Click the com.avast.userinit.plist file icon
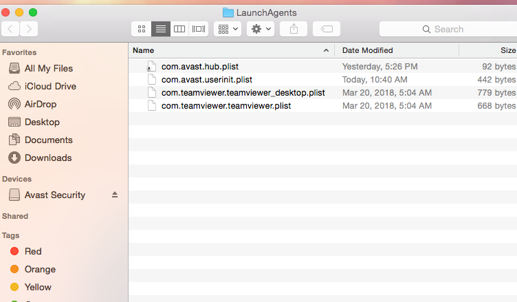517x302 pixels. point(152,80)
